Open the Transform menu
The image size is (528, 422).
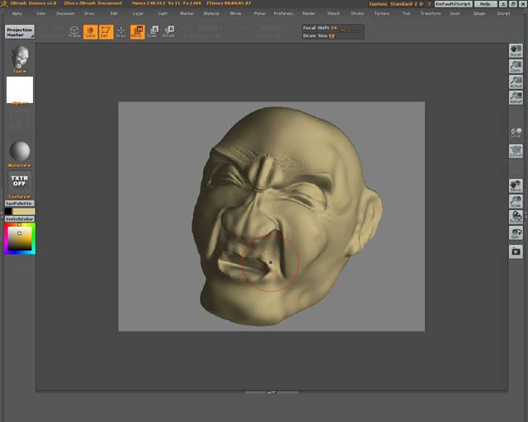click(430, 13)
